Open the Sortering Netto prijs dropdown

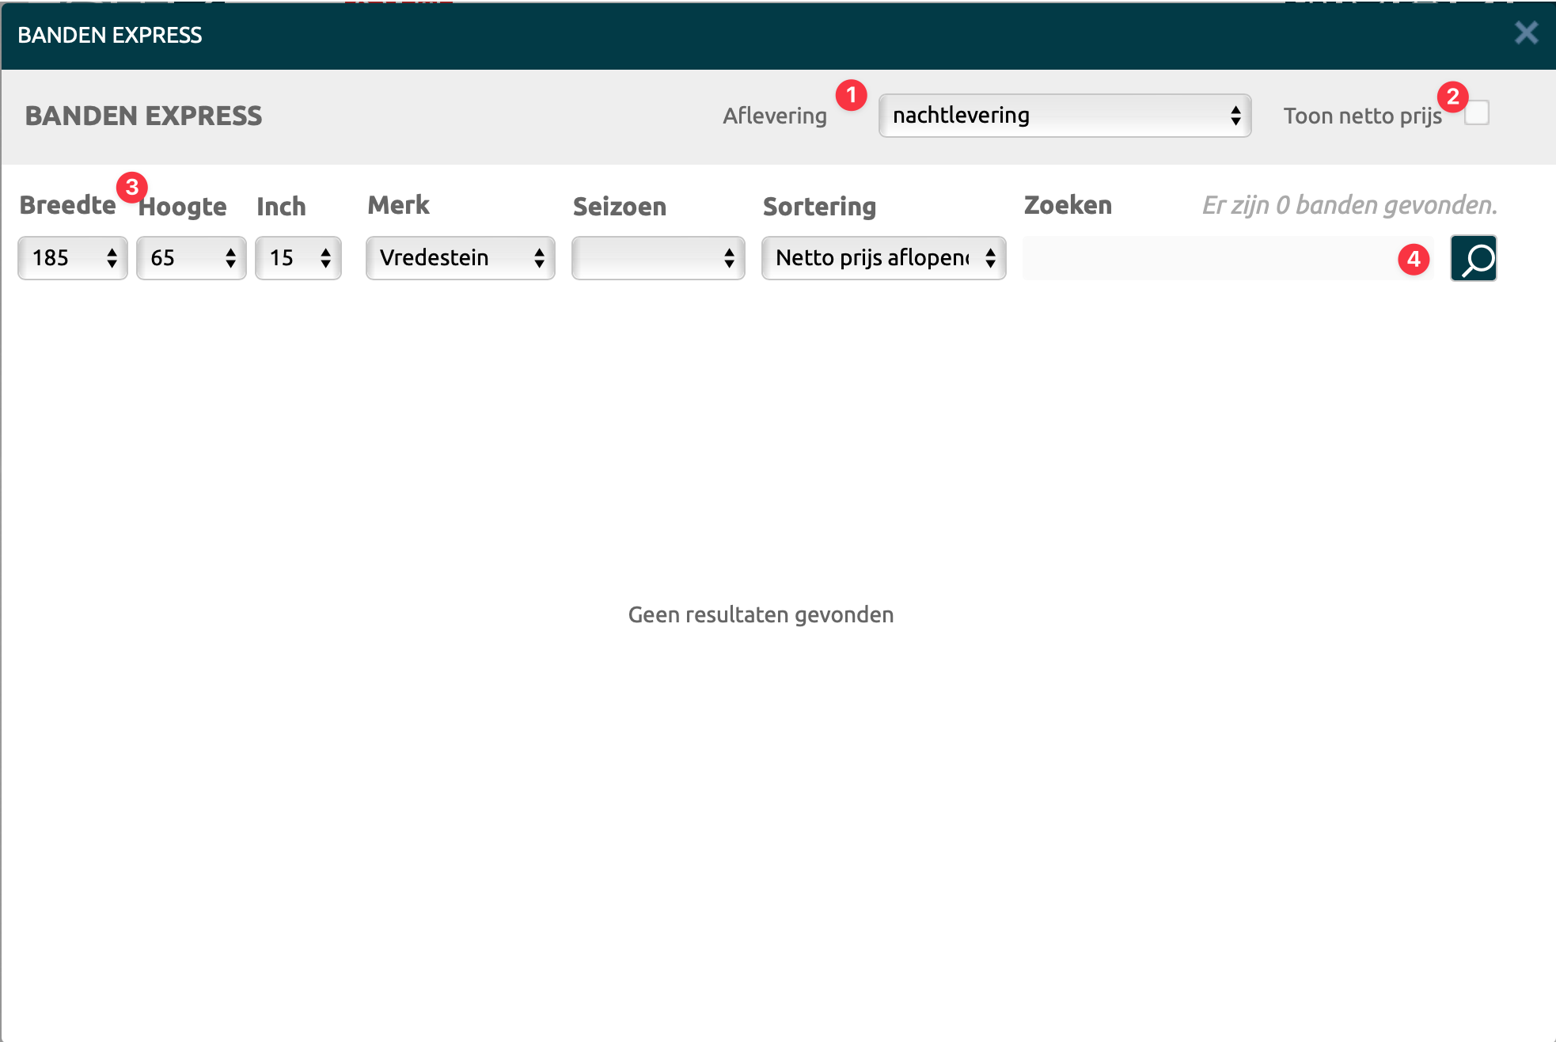(883, 258)
